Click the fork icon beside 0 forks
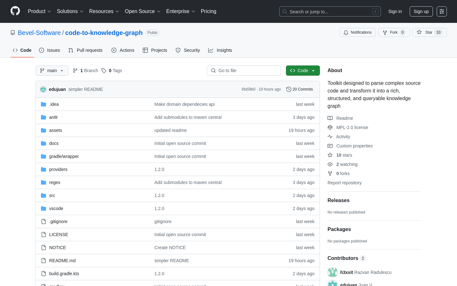Screen dimensions: 457x286 pyautogui.click(x=330, y=174)
